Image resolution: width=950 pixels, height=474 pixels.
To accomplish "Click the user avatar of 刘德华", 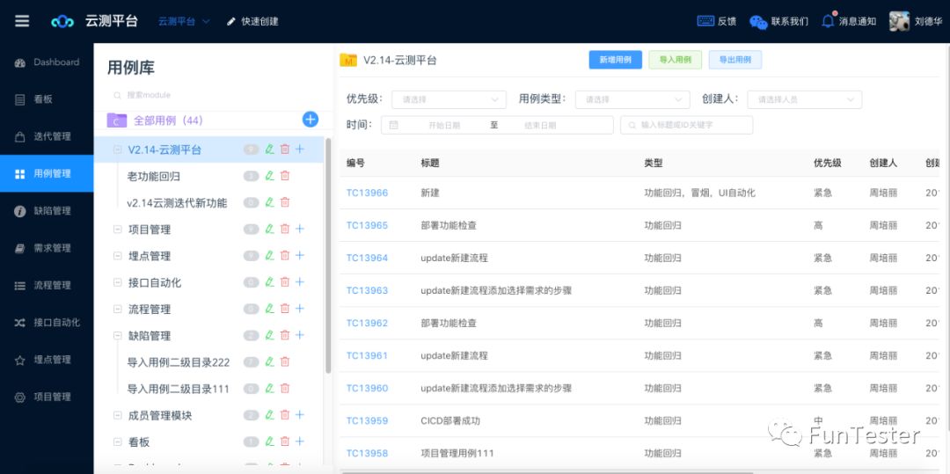I will click(x=899, y=21).
